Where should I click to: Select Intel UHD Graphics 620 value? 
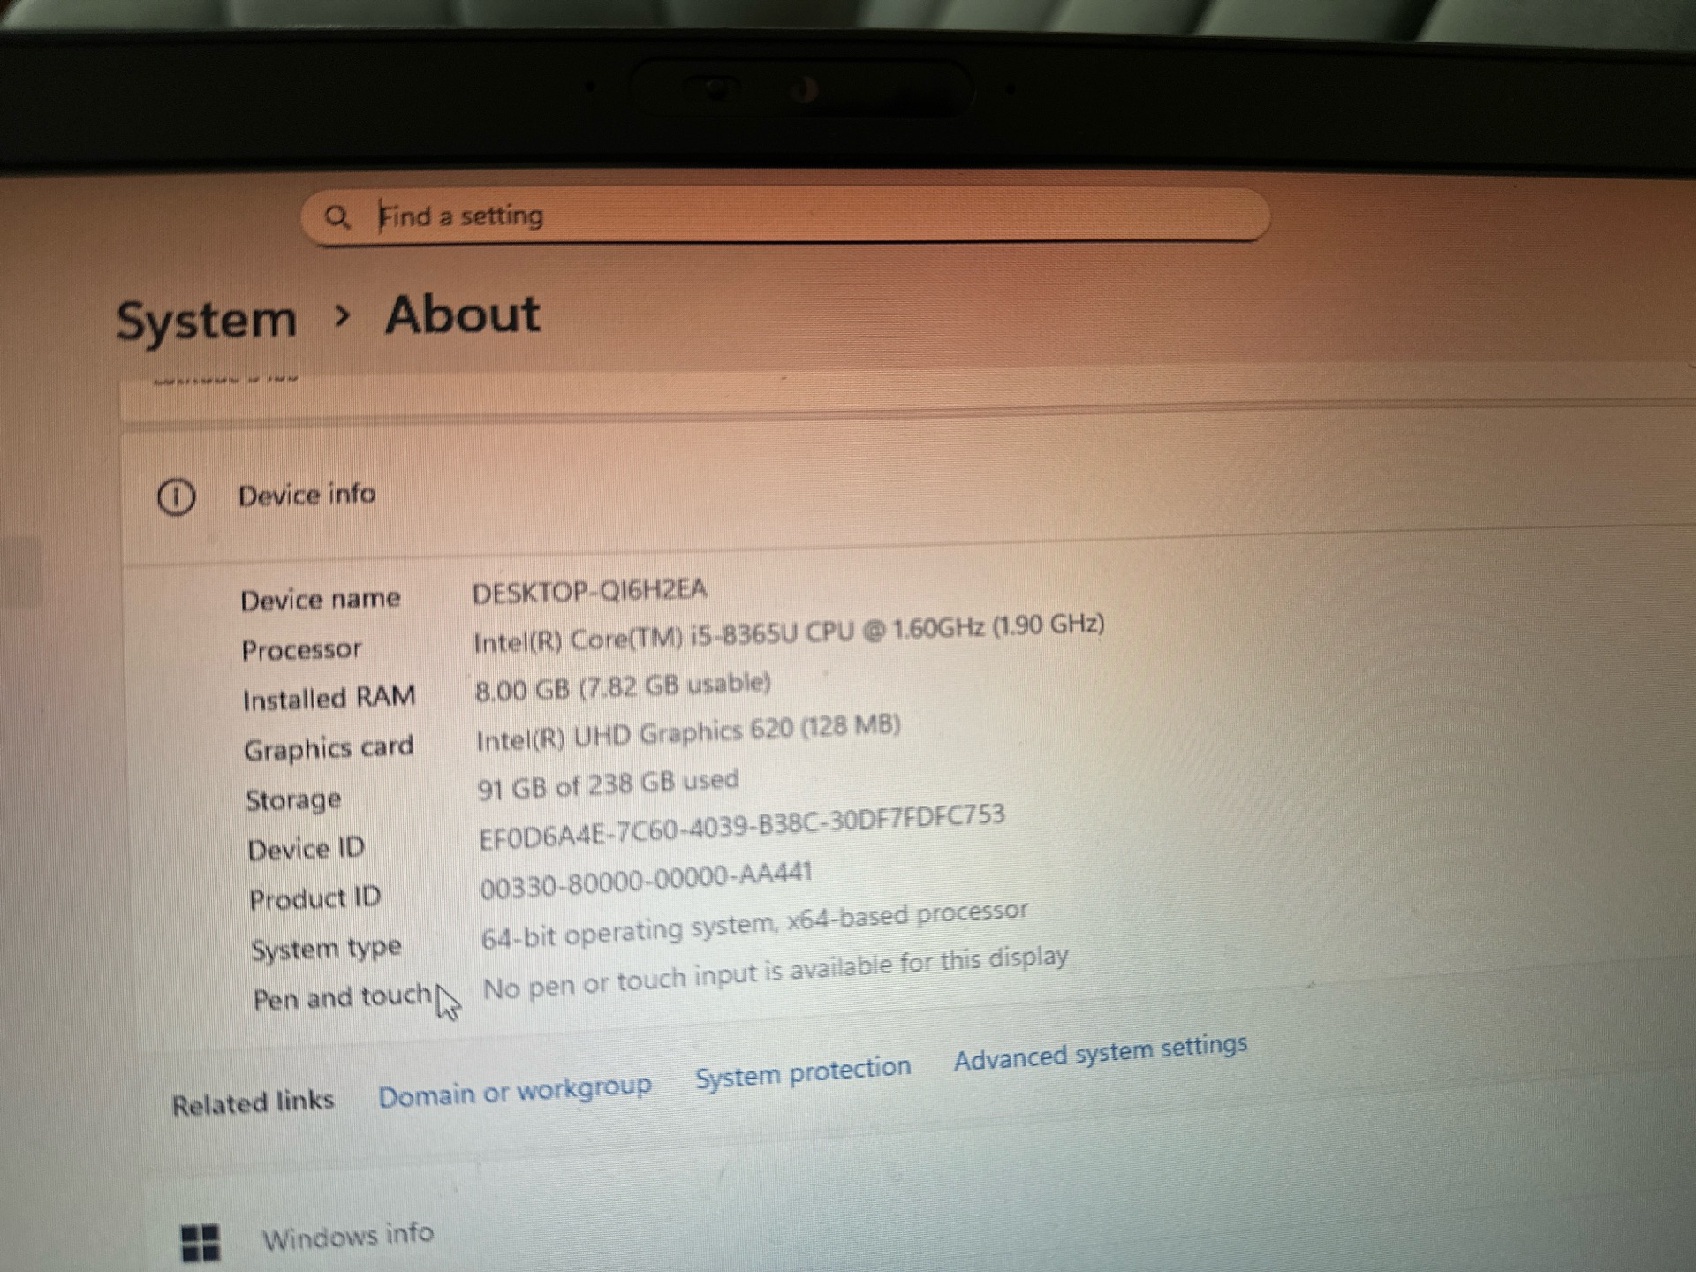(688, 734)
